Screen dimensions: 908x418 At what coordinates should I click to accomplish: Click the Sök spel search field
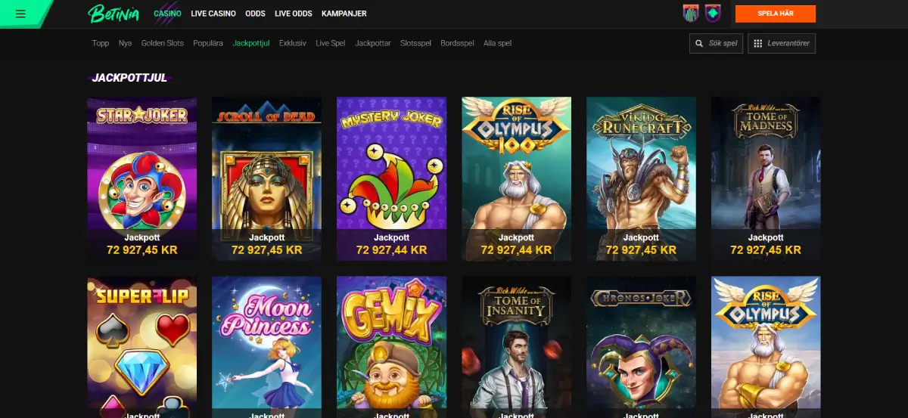[717, 43]
